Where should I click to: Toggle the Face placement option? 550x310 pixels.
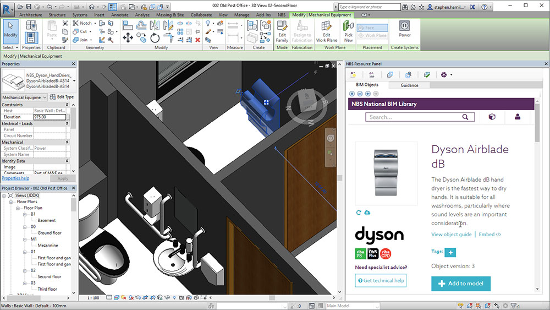(372, 28)
